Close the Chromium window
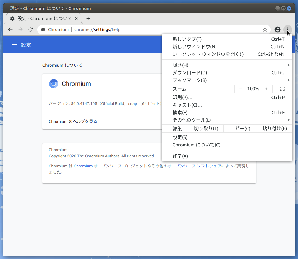298x259 pixels. [x=289, y=8]
